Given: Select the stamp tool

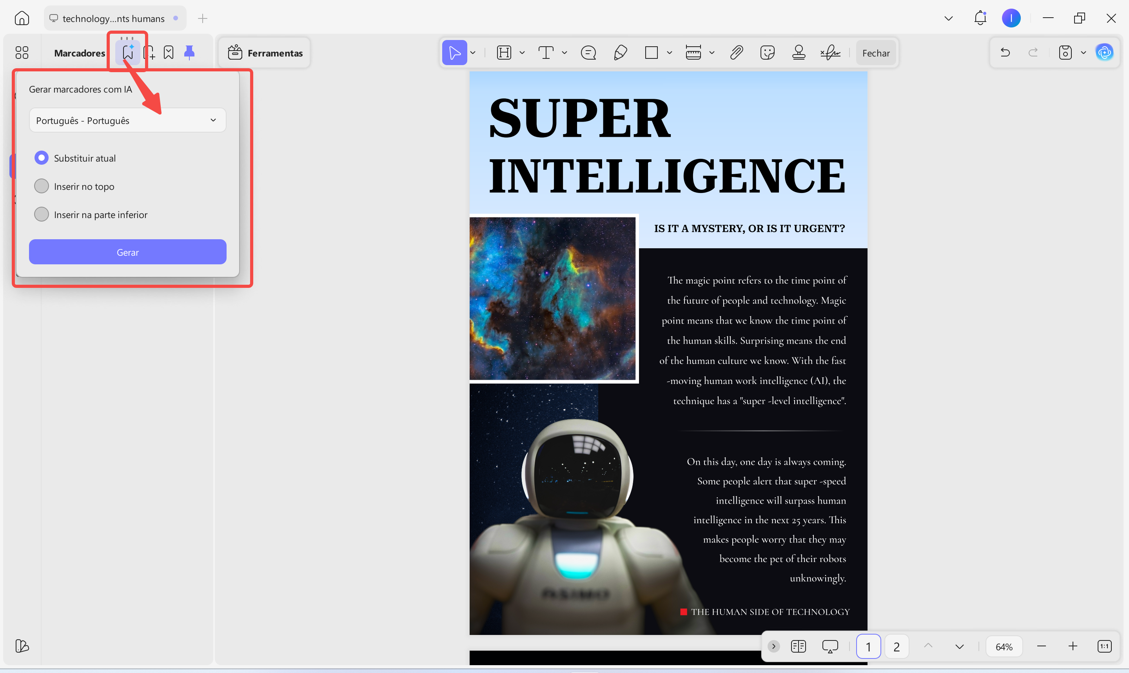Looking at the screenshot, I should 799,53.
